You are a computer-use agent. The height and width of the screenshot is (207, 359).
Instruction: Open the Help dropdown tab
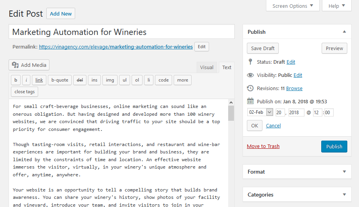336,6
